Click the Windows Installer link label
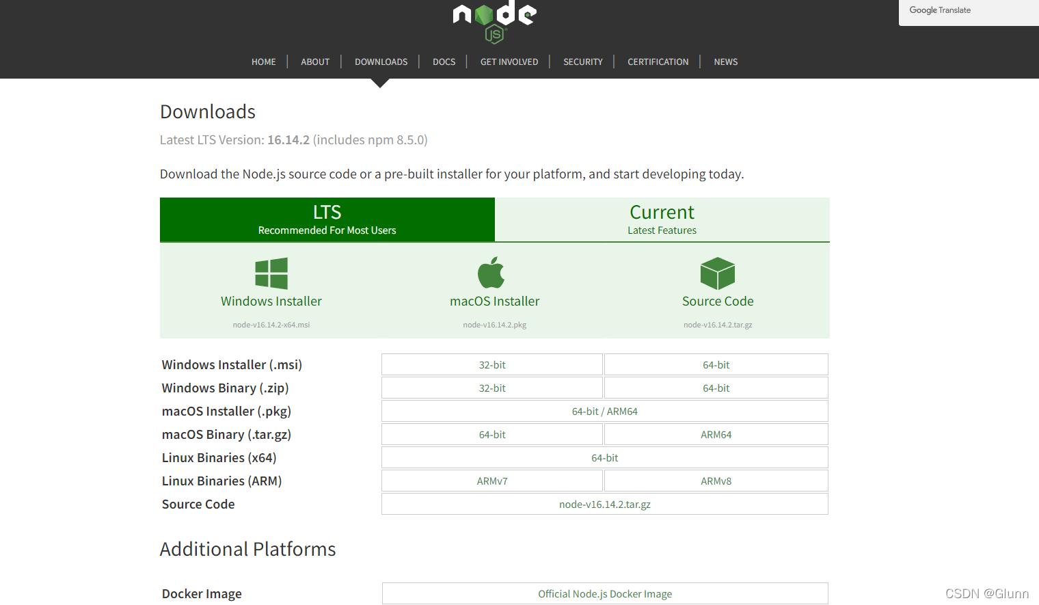The width and height of the screenshot is (1039, 605). coord(271,301)
